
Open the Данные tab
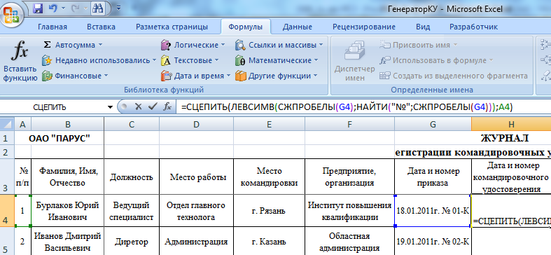click(x=298, y=27)
